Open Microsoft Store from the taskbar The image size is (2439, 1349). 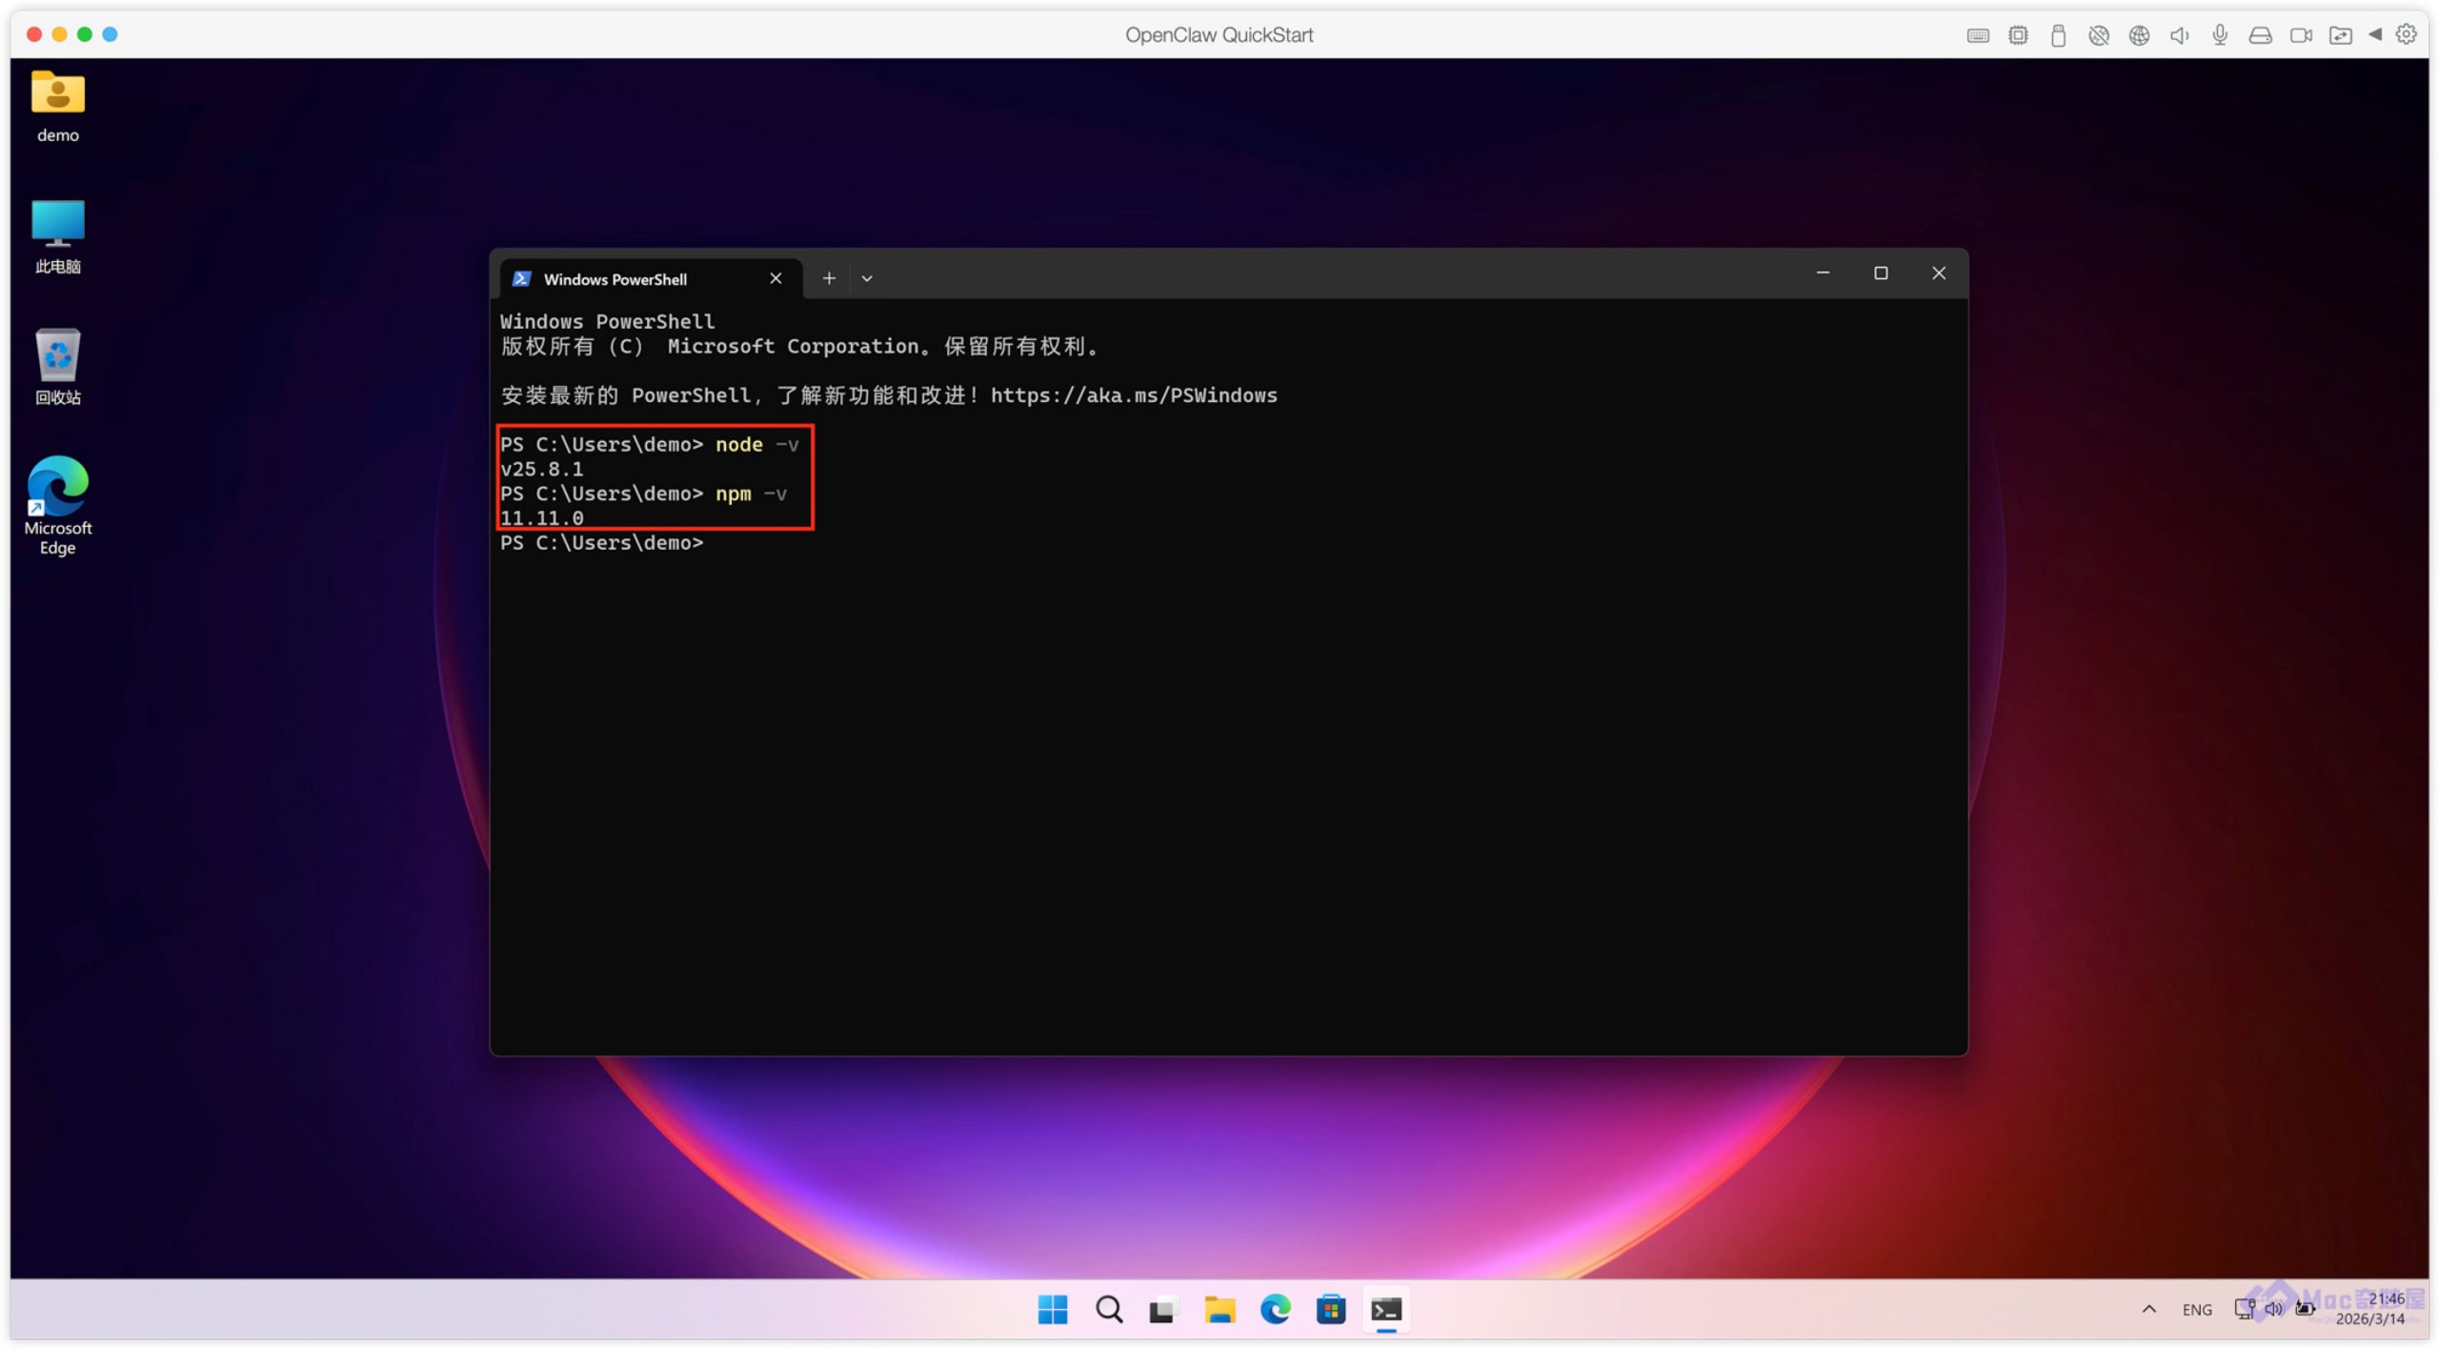tap(1330, 1309)
